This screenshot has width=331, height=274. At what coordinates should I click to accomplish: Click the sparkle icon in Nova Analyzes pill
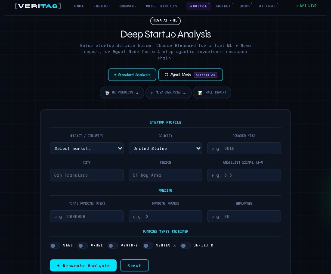tap(152, 93)
